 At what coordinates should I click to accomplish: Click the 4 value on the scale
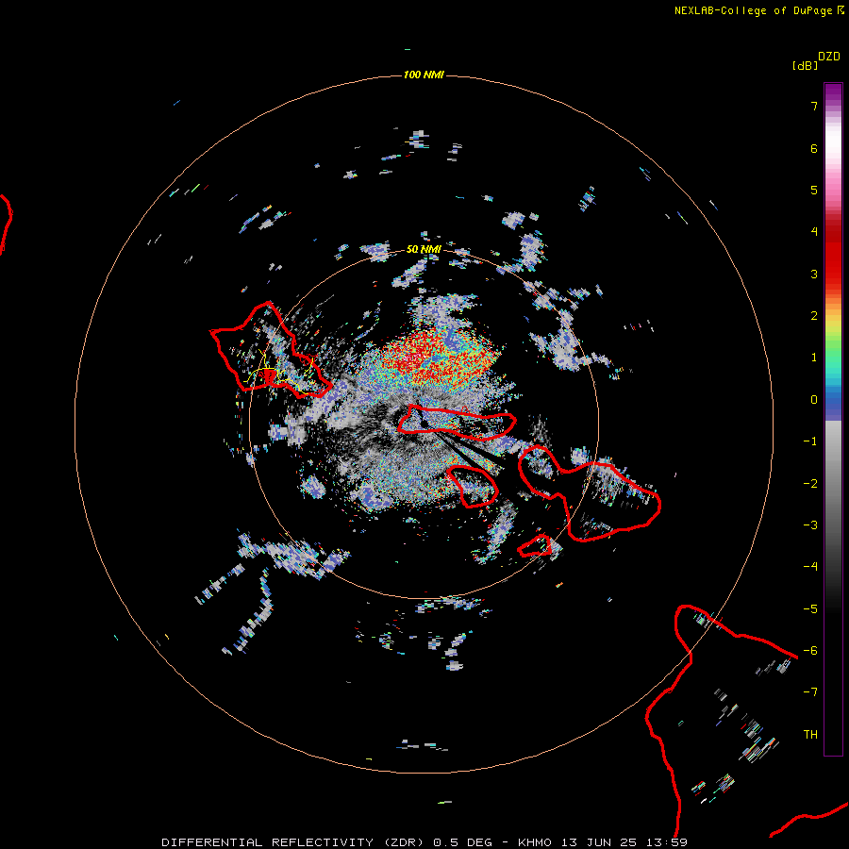814,232
